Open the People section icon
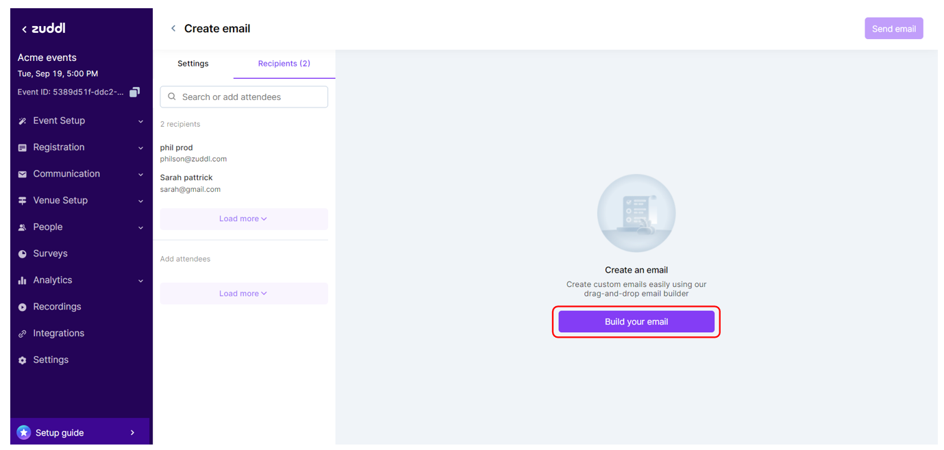 pyautogui.click(x=23, y=227)
